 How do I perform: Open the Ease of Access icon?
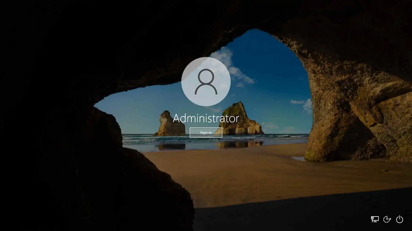point(387,219)
